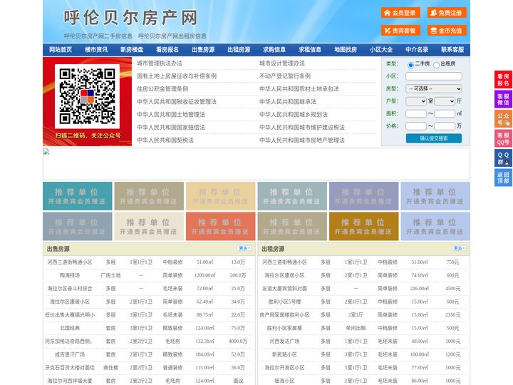513x385 pixels.
Task: Open the 联系客服 navigation item
Action: tap(452, 50)
